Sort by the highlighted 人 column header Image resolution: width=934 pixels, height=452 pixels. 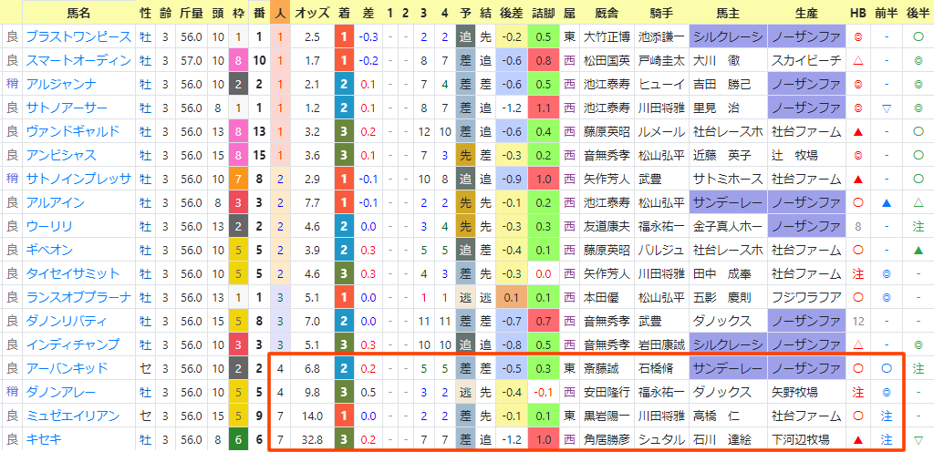coord(279,12)
